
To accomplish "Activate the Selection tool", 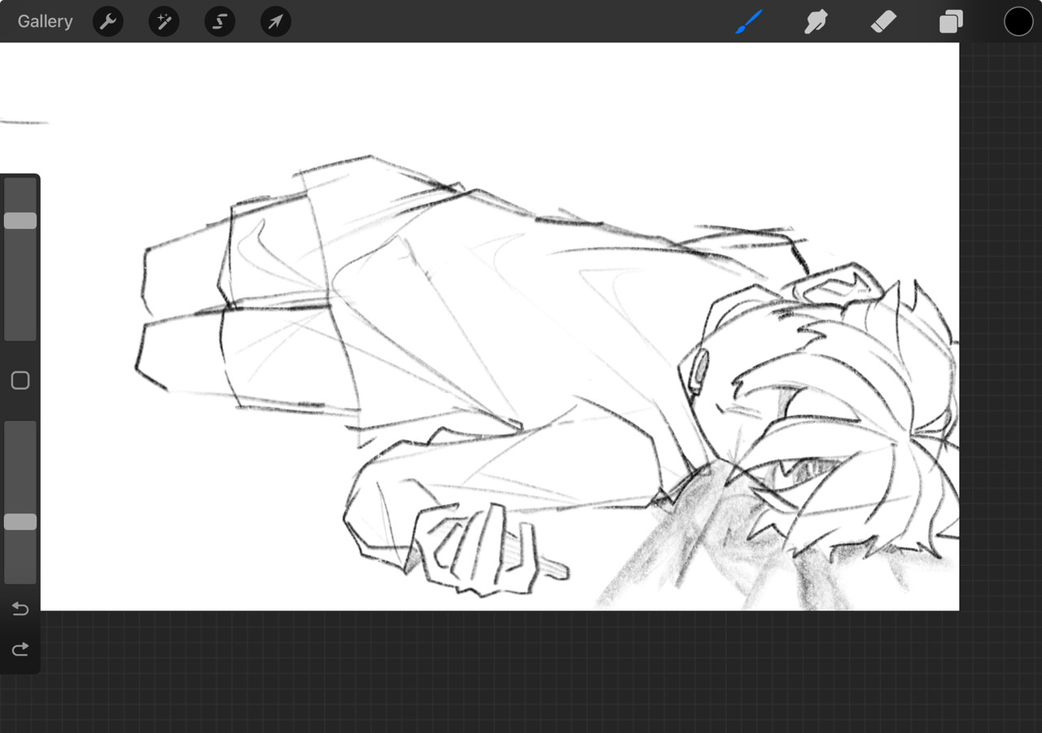I will click(x=220, y=21).
